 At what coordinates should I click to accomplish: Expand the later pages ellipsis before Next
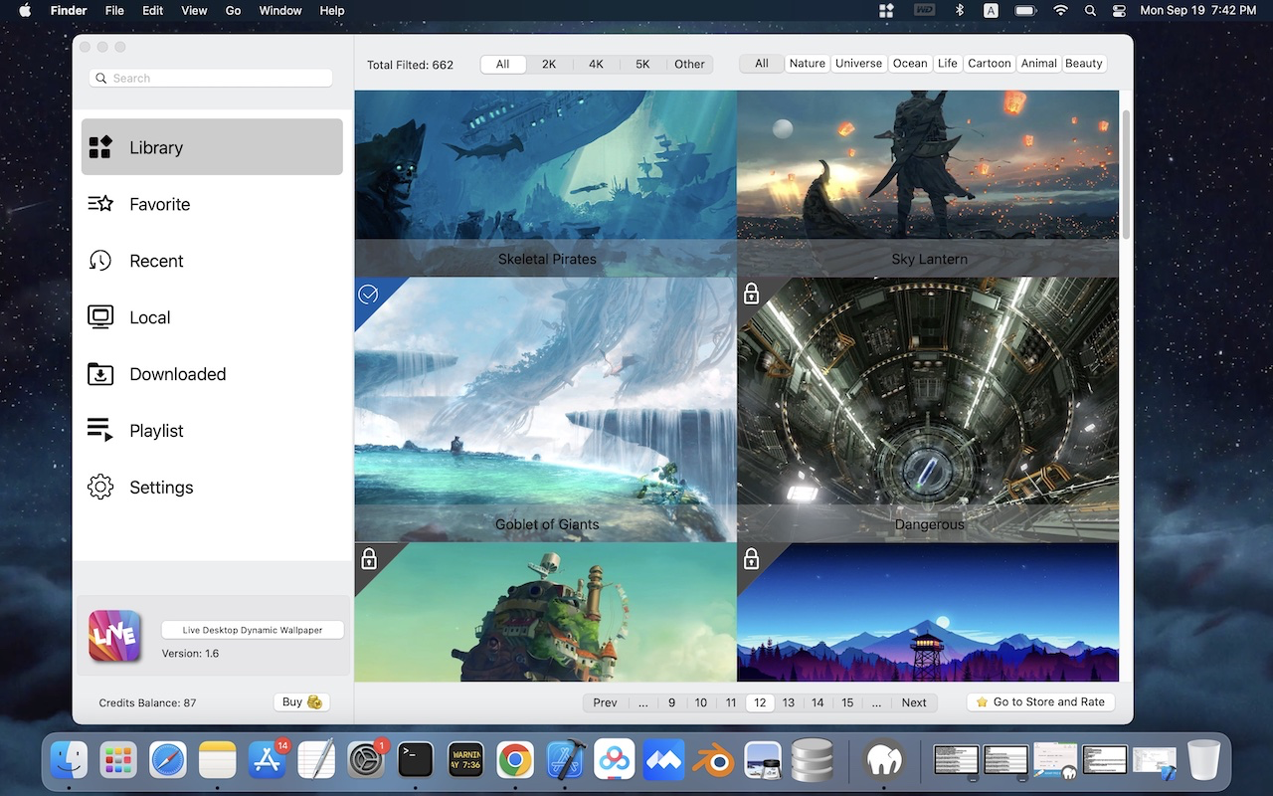(x=876, y=702)
